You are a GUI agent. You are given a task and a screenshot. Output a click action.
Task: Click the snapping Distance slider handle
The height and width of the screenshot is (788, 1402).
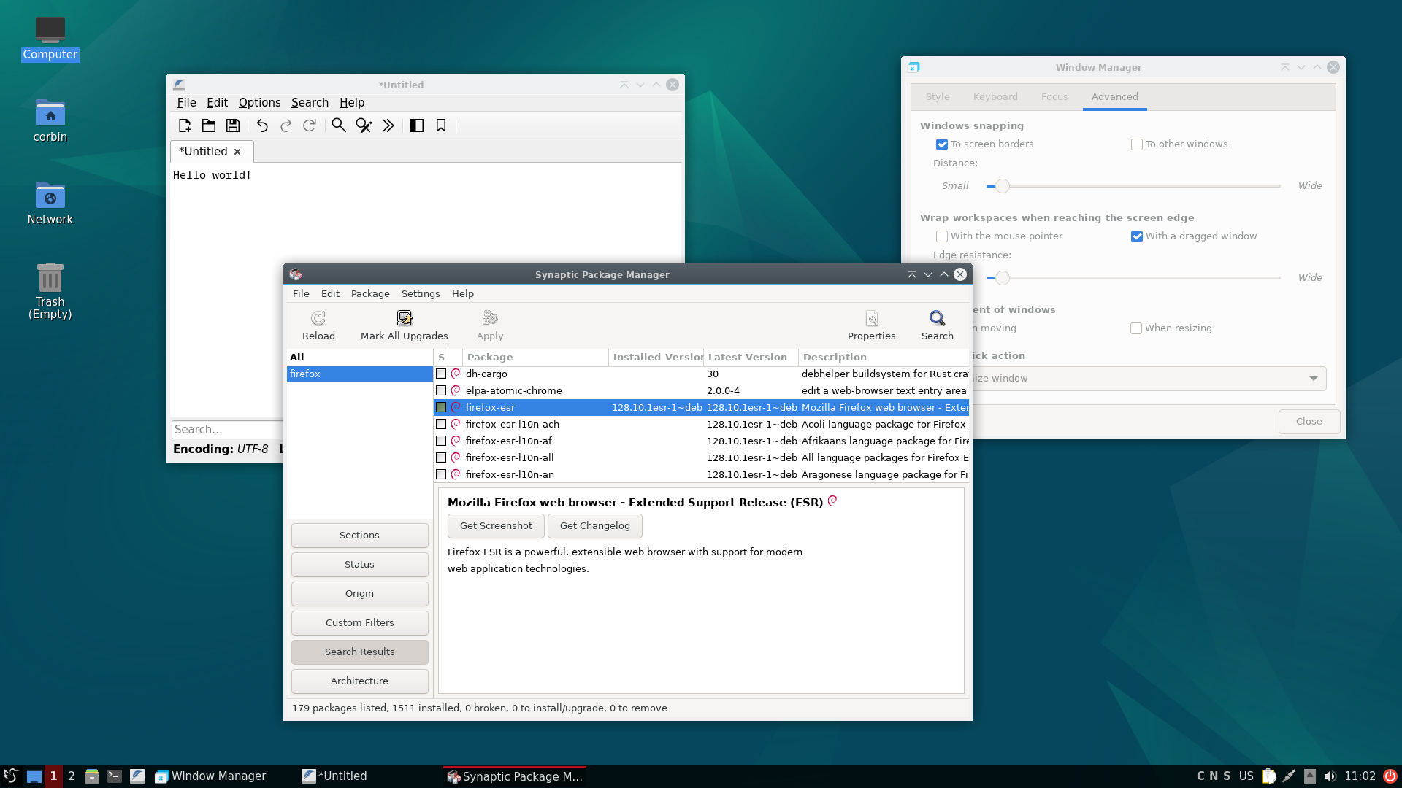point(1003,186)
